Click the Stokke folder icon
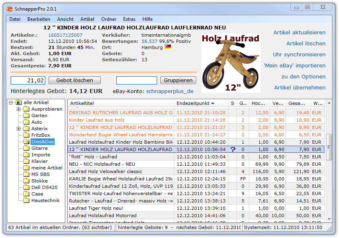339x238 pixels. (27, 181)
